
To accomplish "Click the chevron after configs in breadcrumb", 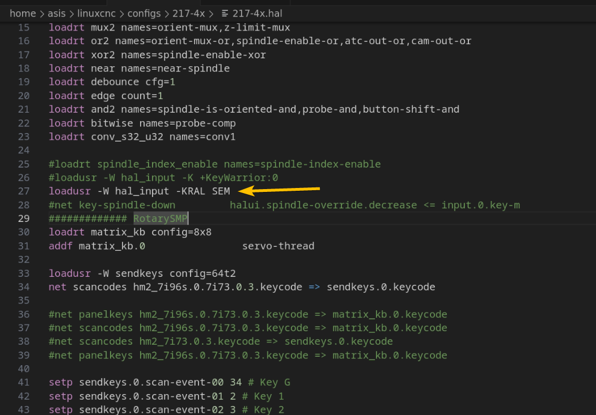I will [x=167, y=14].
